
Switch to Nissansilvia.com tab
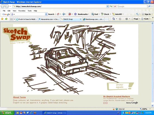pyautogui.click(x=49, y=19)
